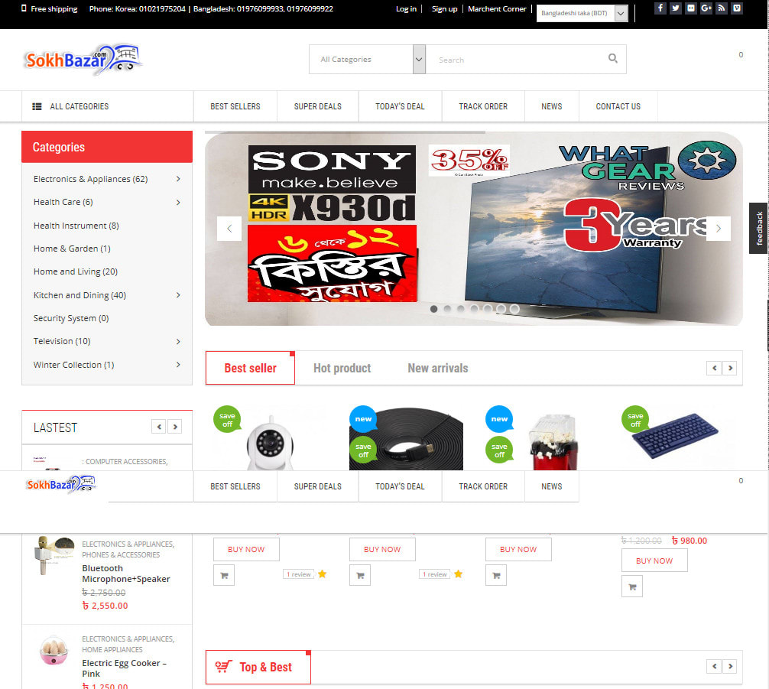Switch to the New arrivals tab
Image resolution: width=769 pixels, height=689 pixels.
tap(437, 369)
